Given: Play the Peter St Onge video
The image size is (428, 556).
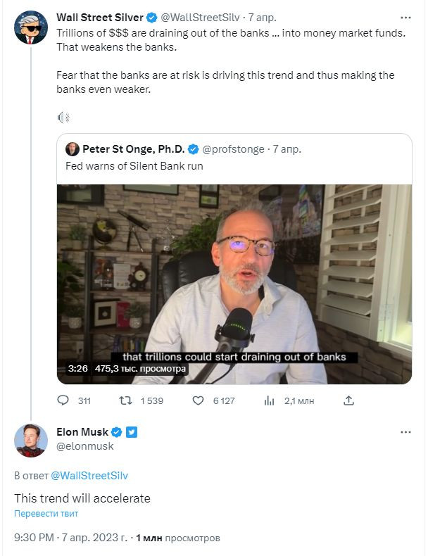Looking at the screenshot, I should 234,284.
